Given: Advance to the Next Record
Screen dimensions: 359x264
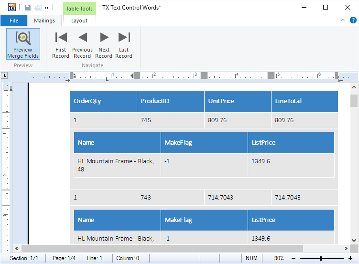Looking at the screenshot, I should click(x=104, y=44).
